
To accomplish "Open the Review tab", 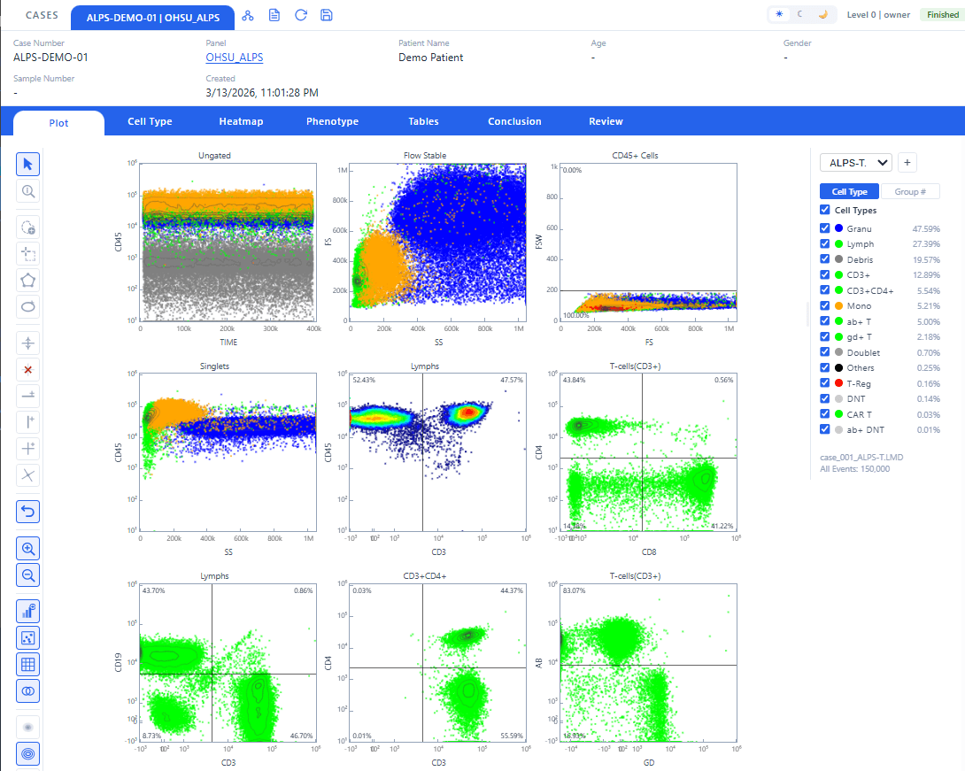I will click(x=606, y=122).
